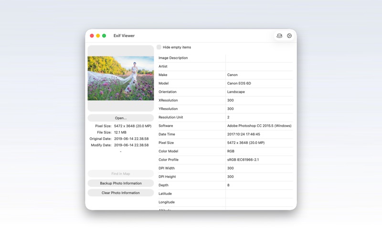The image size is (382, 239).
Task: Click the Exif Viewer window title
Action: click(124, 36)
